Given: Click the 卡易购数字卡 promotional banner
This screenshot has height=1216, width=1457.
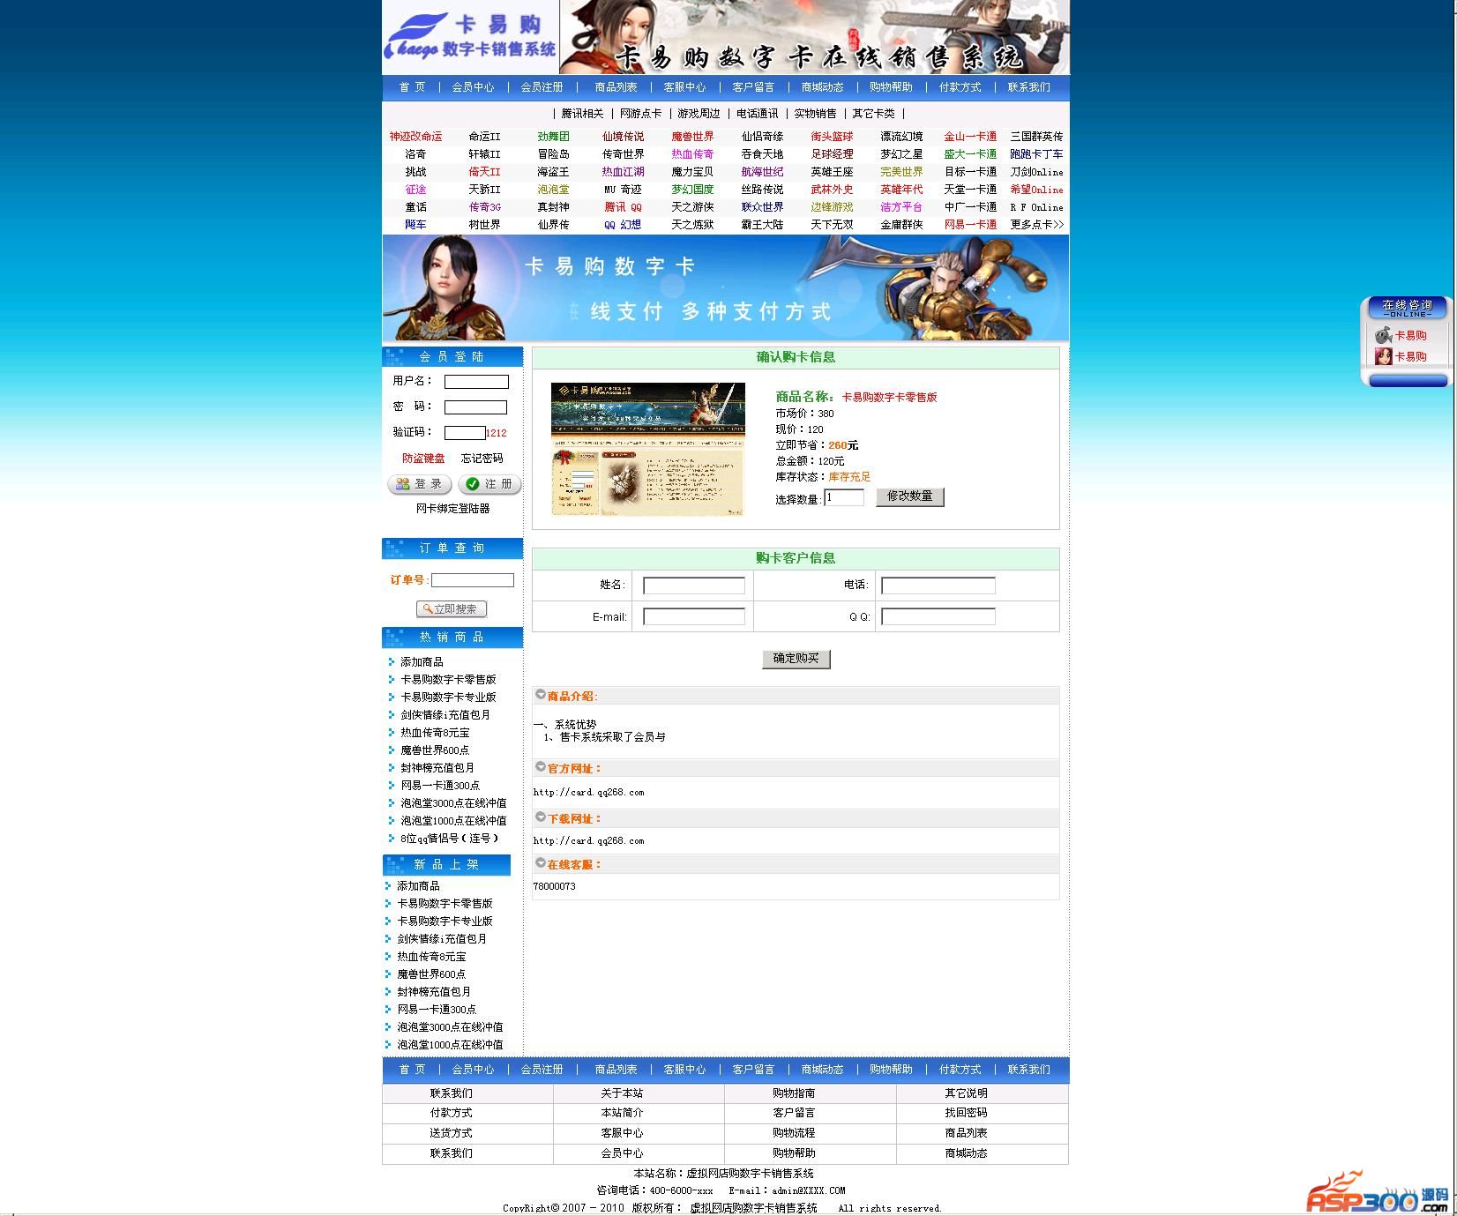Looking at the screenshot, I should point(725,287).
